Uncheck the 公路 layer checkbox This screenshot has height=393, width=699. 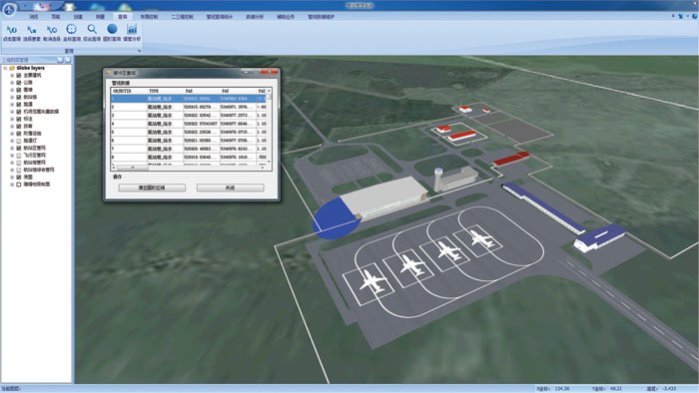[x=19, y=83]
